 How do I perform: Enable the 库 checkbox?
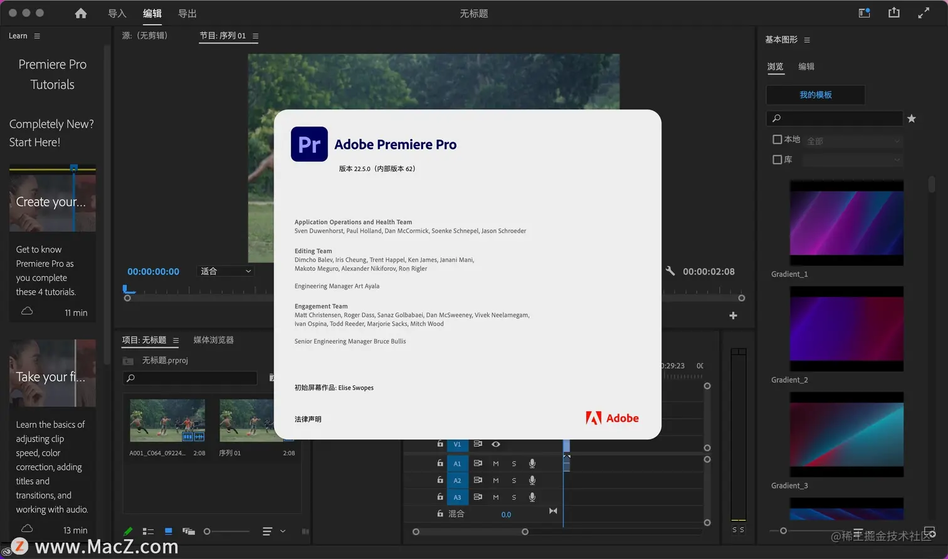777,160
